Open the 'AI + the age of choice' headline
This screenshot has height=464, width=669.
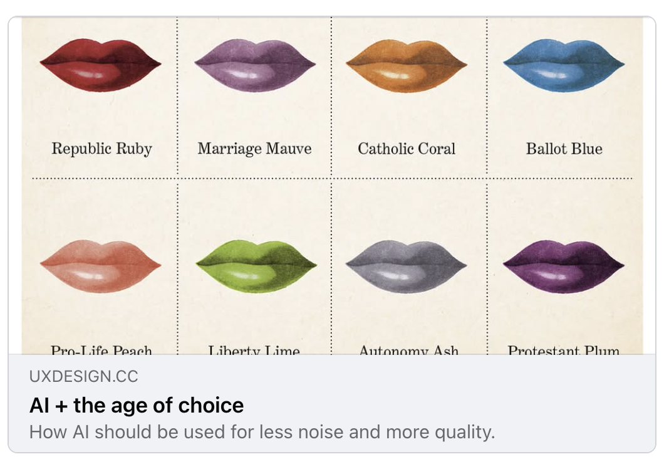tap(137, 406)
